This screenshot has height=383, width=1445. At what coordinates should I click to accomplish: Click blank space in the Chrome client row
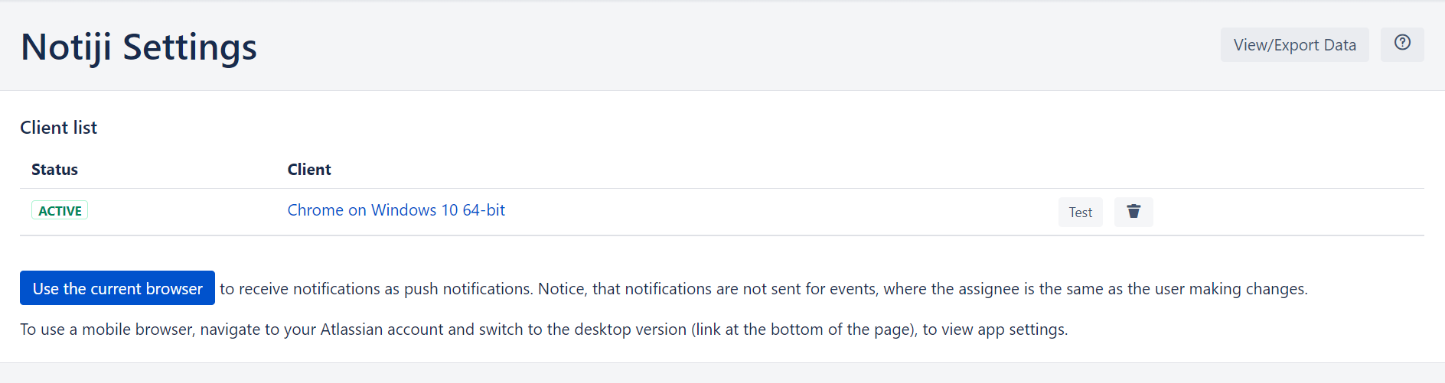click(x=765, y=212)
